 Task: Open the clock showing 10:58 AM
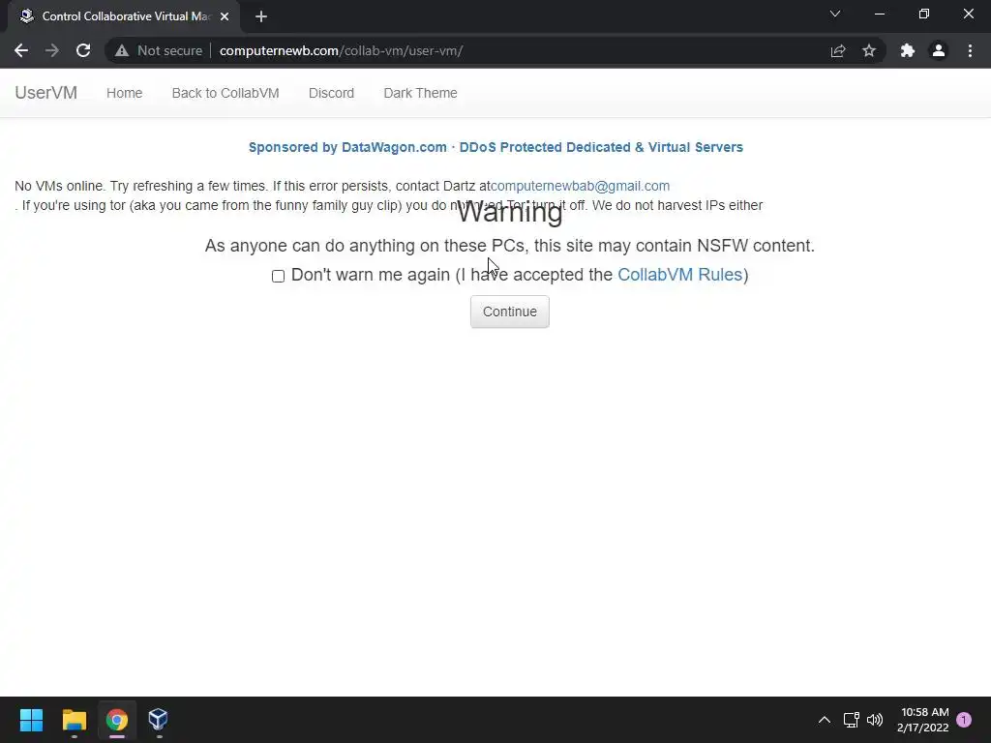click(922, 720)
